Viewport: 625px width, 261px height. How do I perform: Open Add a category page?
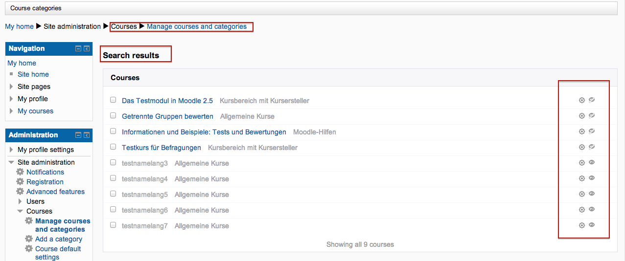point(59,239)
